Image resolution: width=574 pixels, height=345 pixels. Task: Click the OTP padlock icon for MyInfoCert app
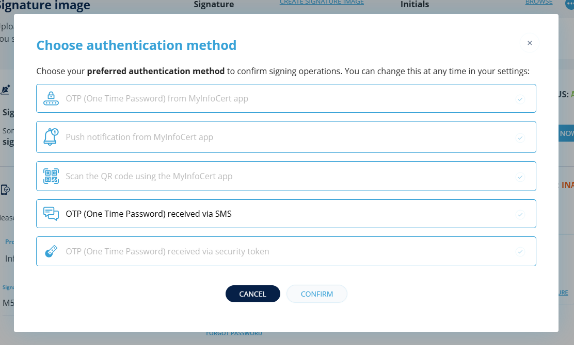51,98
